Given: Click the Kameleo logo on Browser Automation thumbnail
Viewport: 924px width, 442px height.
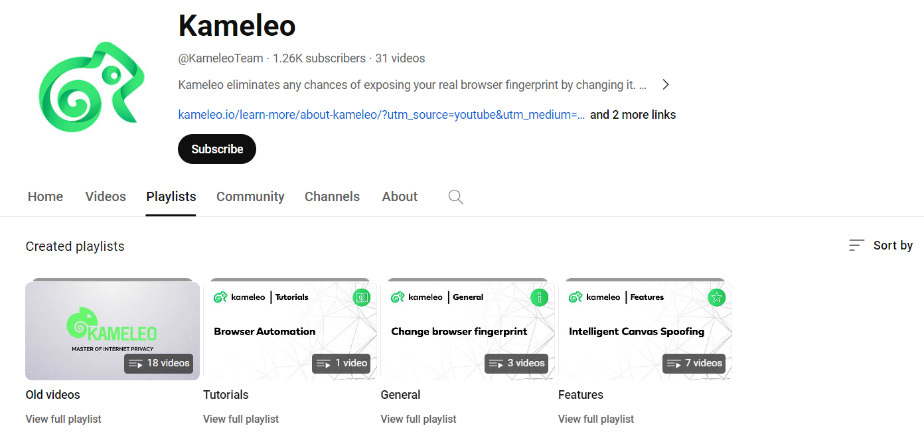Looking at the screenshot, I should pos(219,297).
